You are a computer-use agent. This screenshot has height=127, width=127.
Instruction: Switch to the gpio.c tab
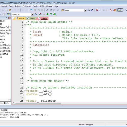coord(32,18)
